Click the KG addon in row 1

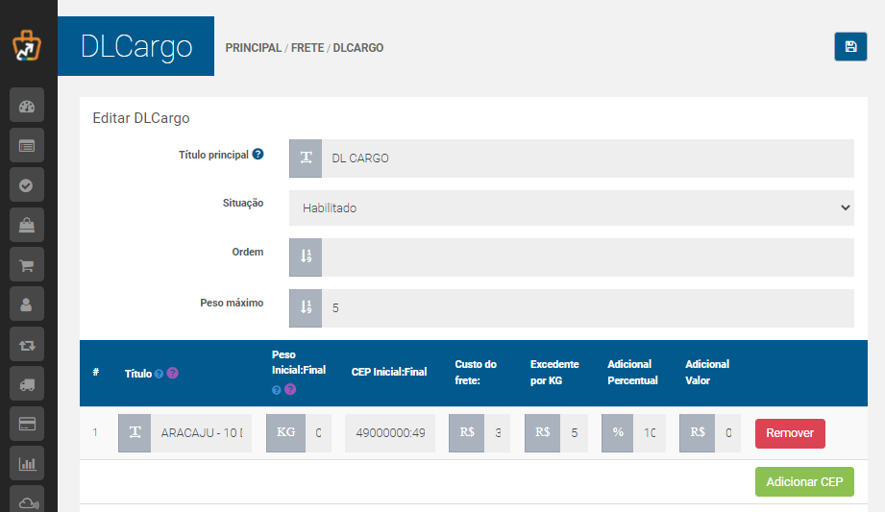tap(285, 433)
